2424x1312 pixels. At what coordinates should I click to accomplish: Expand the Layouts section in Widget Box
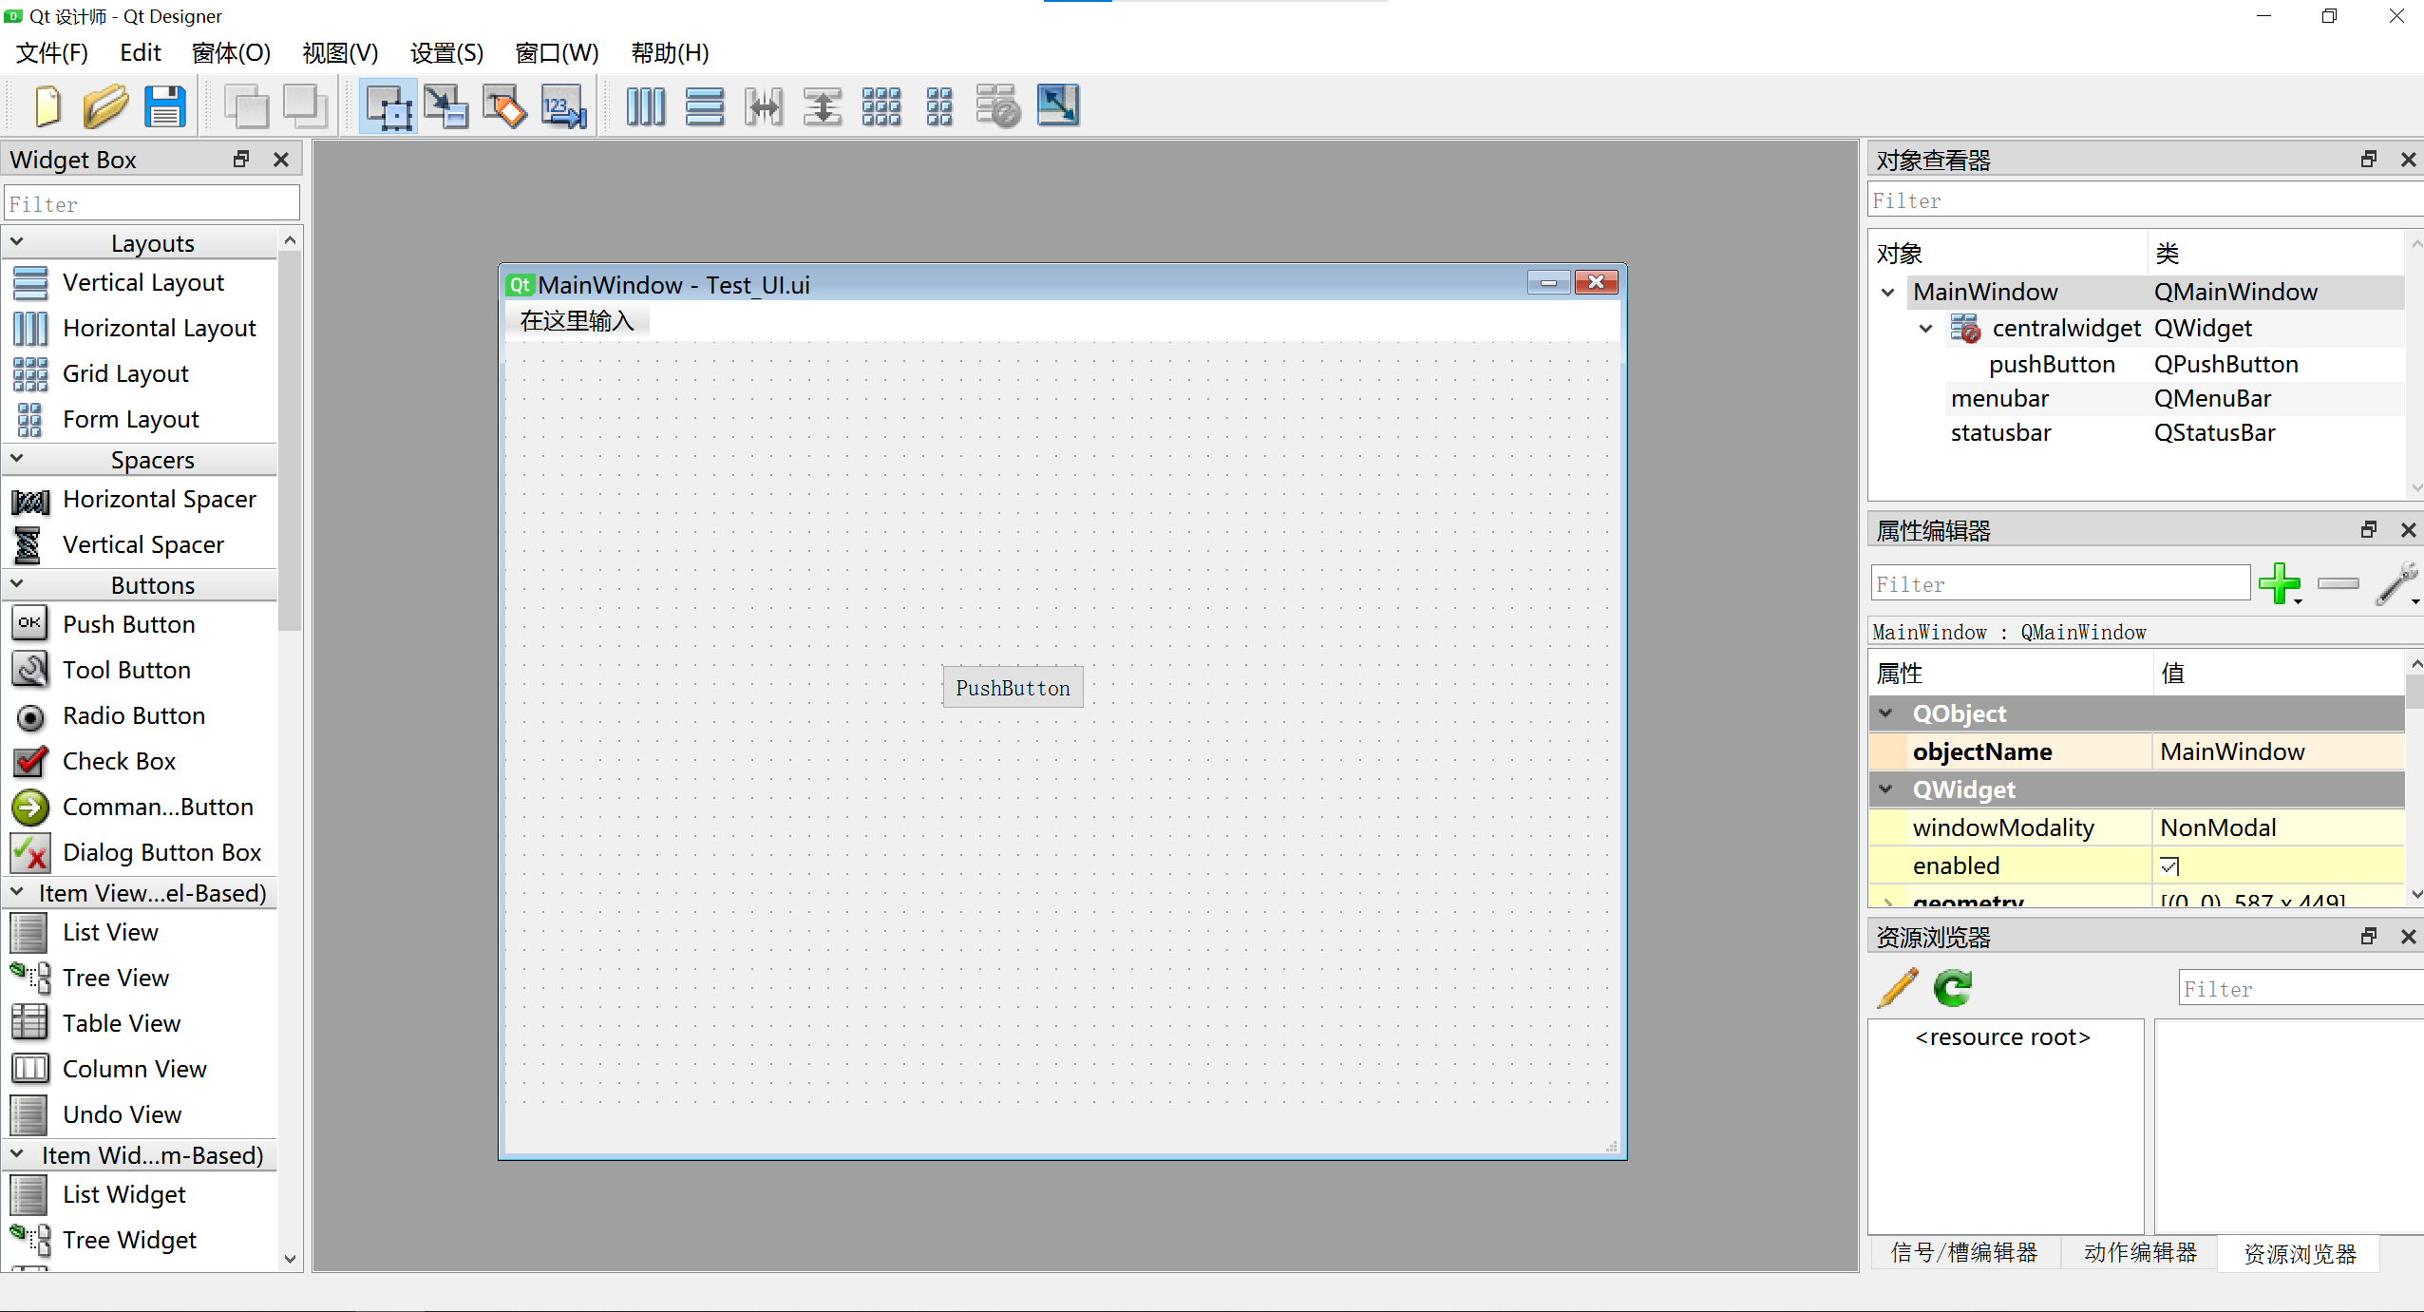(154, 242)
